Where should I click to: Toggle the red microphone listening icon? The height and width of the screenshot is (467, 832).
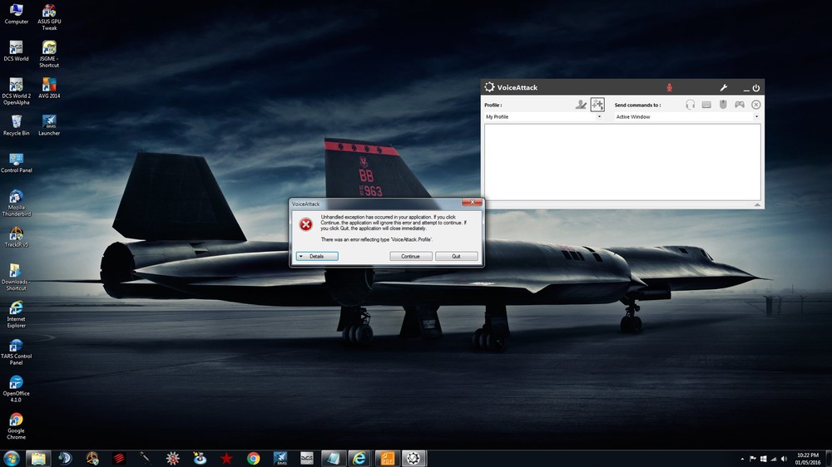(669, 87)
